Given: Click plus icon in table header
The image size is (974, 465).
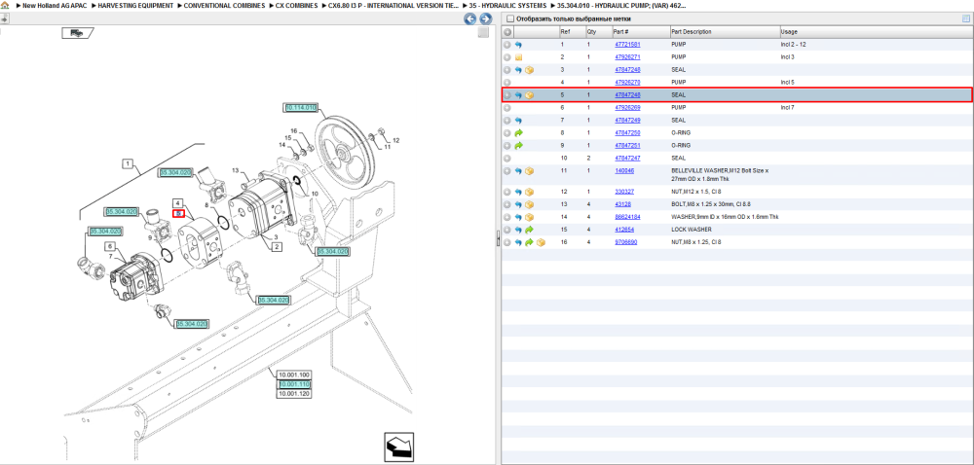Looking at the screenshot, I should [506, 32].
